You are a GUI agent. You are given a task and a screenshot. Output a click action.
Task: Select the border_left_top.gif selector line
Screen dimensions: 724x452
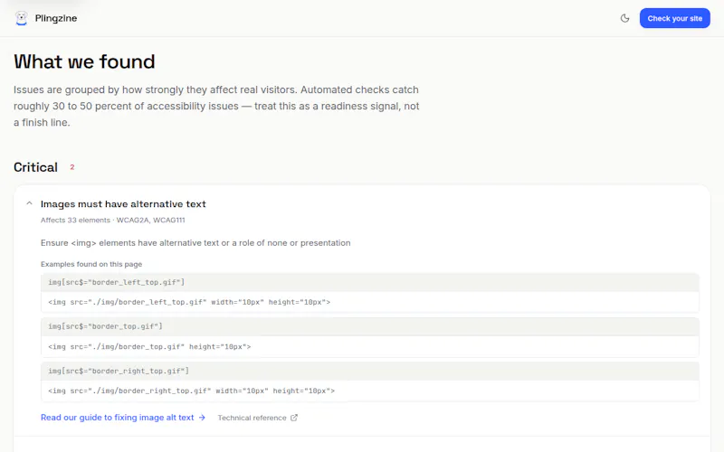pyautogui.click(x=369, y=282)
